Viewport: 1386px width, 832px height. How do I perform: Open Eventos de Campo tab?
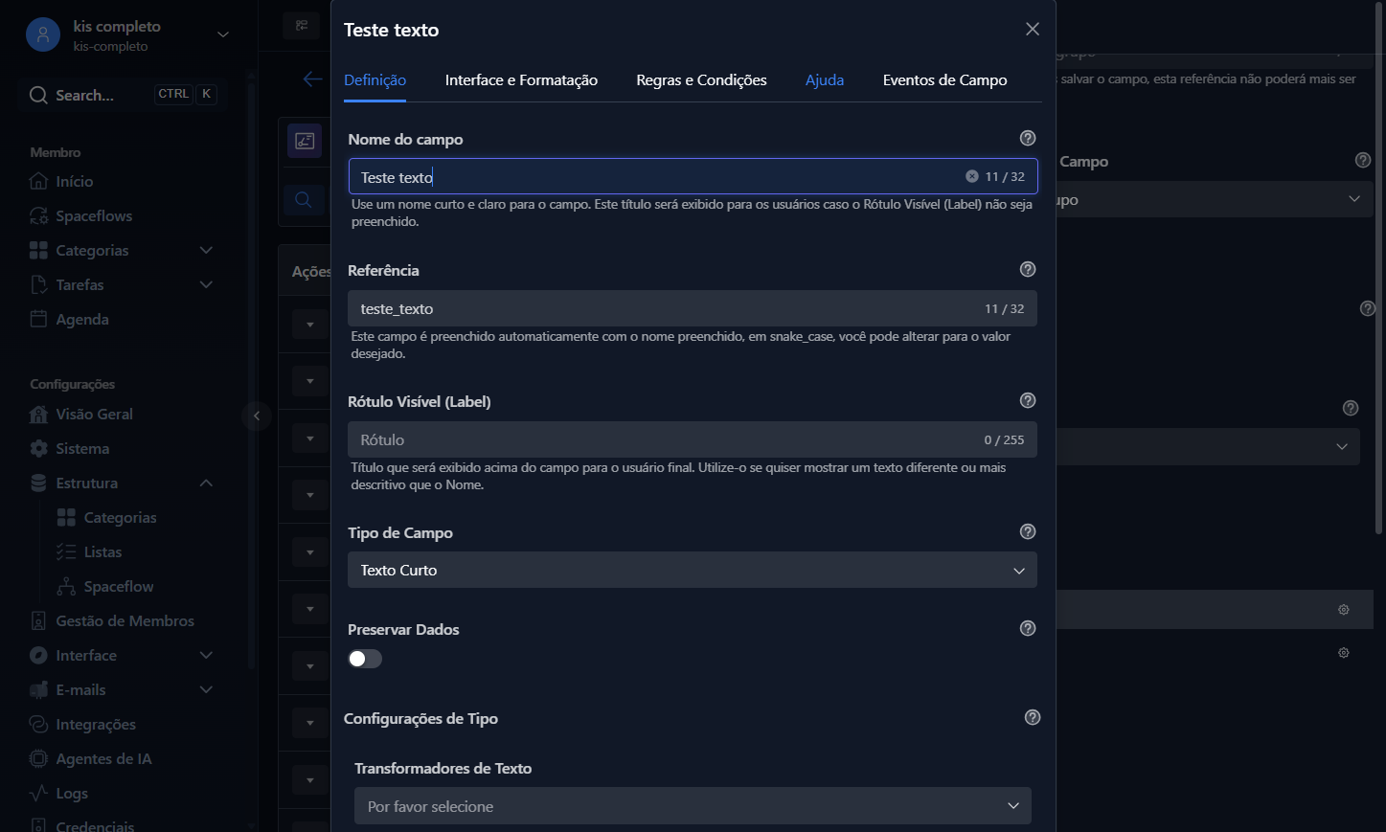[x=944, y=80]
